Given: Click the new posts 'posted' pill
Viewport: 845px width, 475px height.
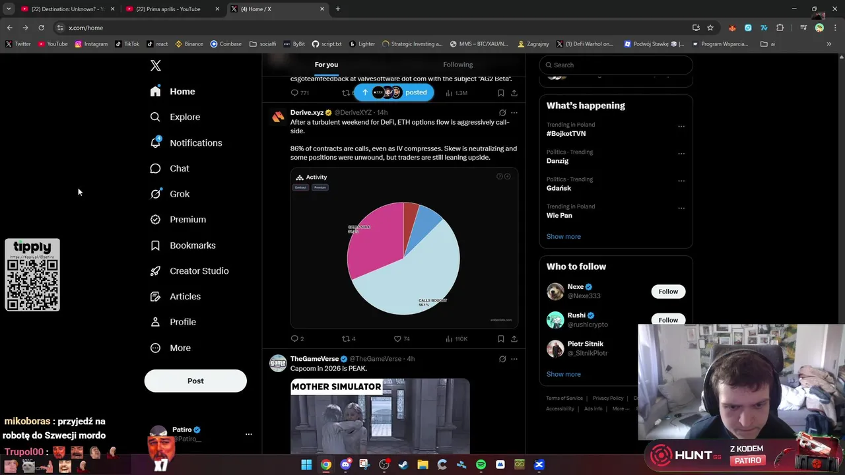Looking at the screenshot, I should click(x=393, y=92).
